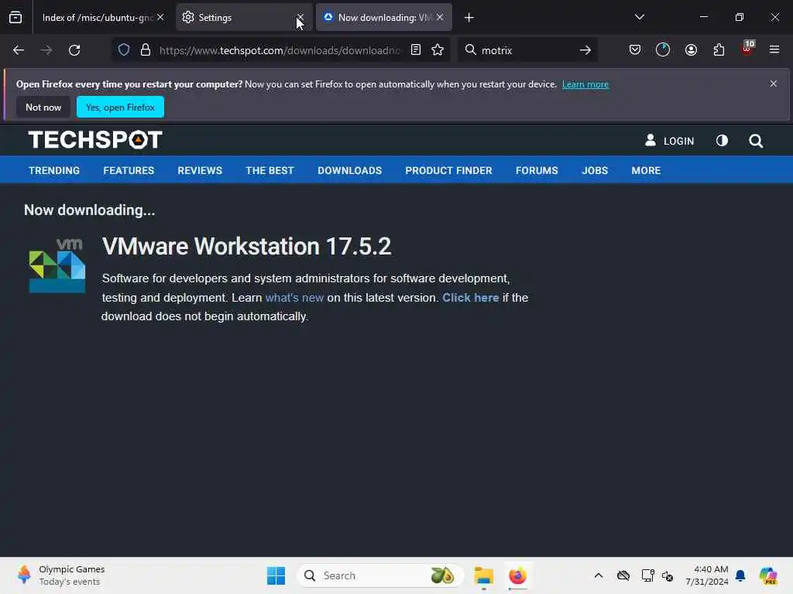Click the URL address bar
Screen dimensions: 793x594
pos(280,50)
